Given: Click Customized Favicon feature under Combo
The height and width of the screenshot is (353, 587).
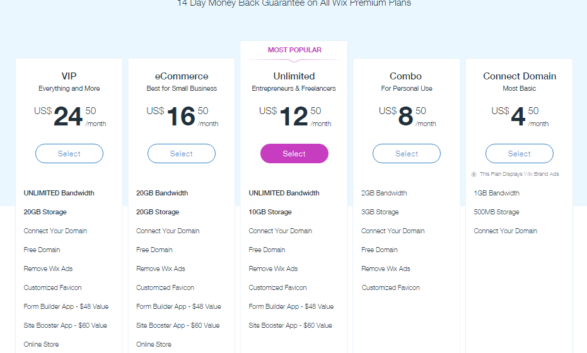Looking at the screenshot, I should coord(390,287).
